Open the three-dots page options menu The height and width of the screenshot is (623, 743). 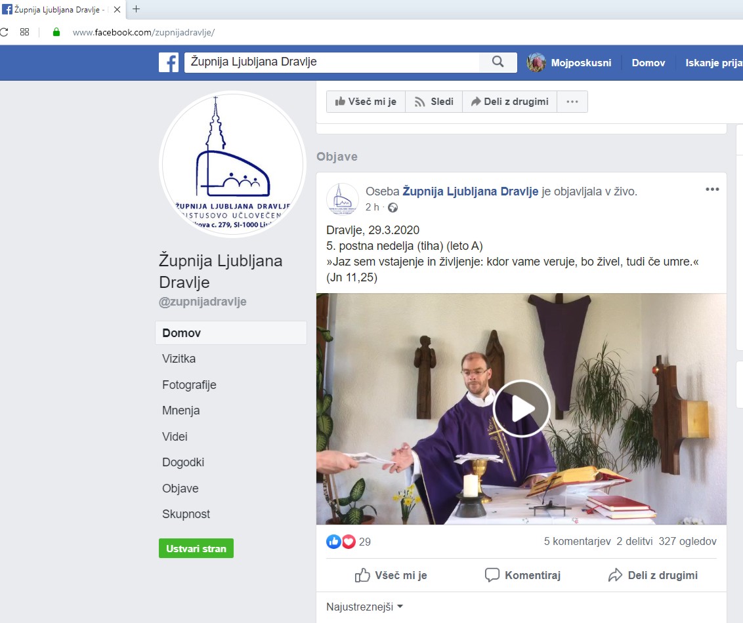pos(572,102)
